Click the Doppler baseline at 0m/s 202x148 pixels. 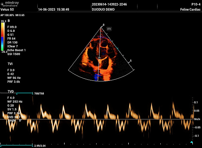97,119
